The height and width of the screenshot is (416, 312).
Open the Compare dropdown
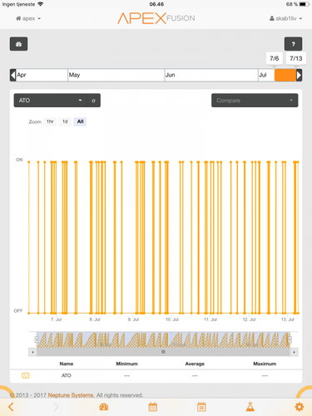tap(255, 101)
